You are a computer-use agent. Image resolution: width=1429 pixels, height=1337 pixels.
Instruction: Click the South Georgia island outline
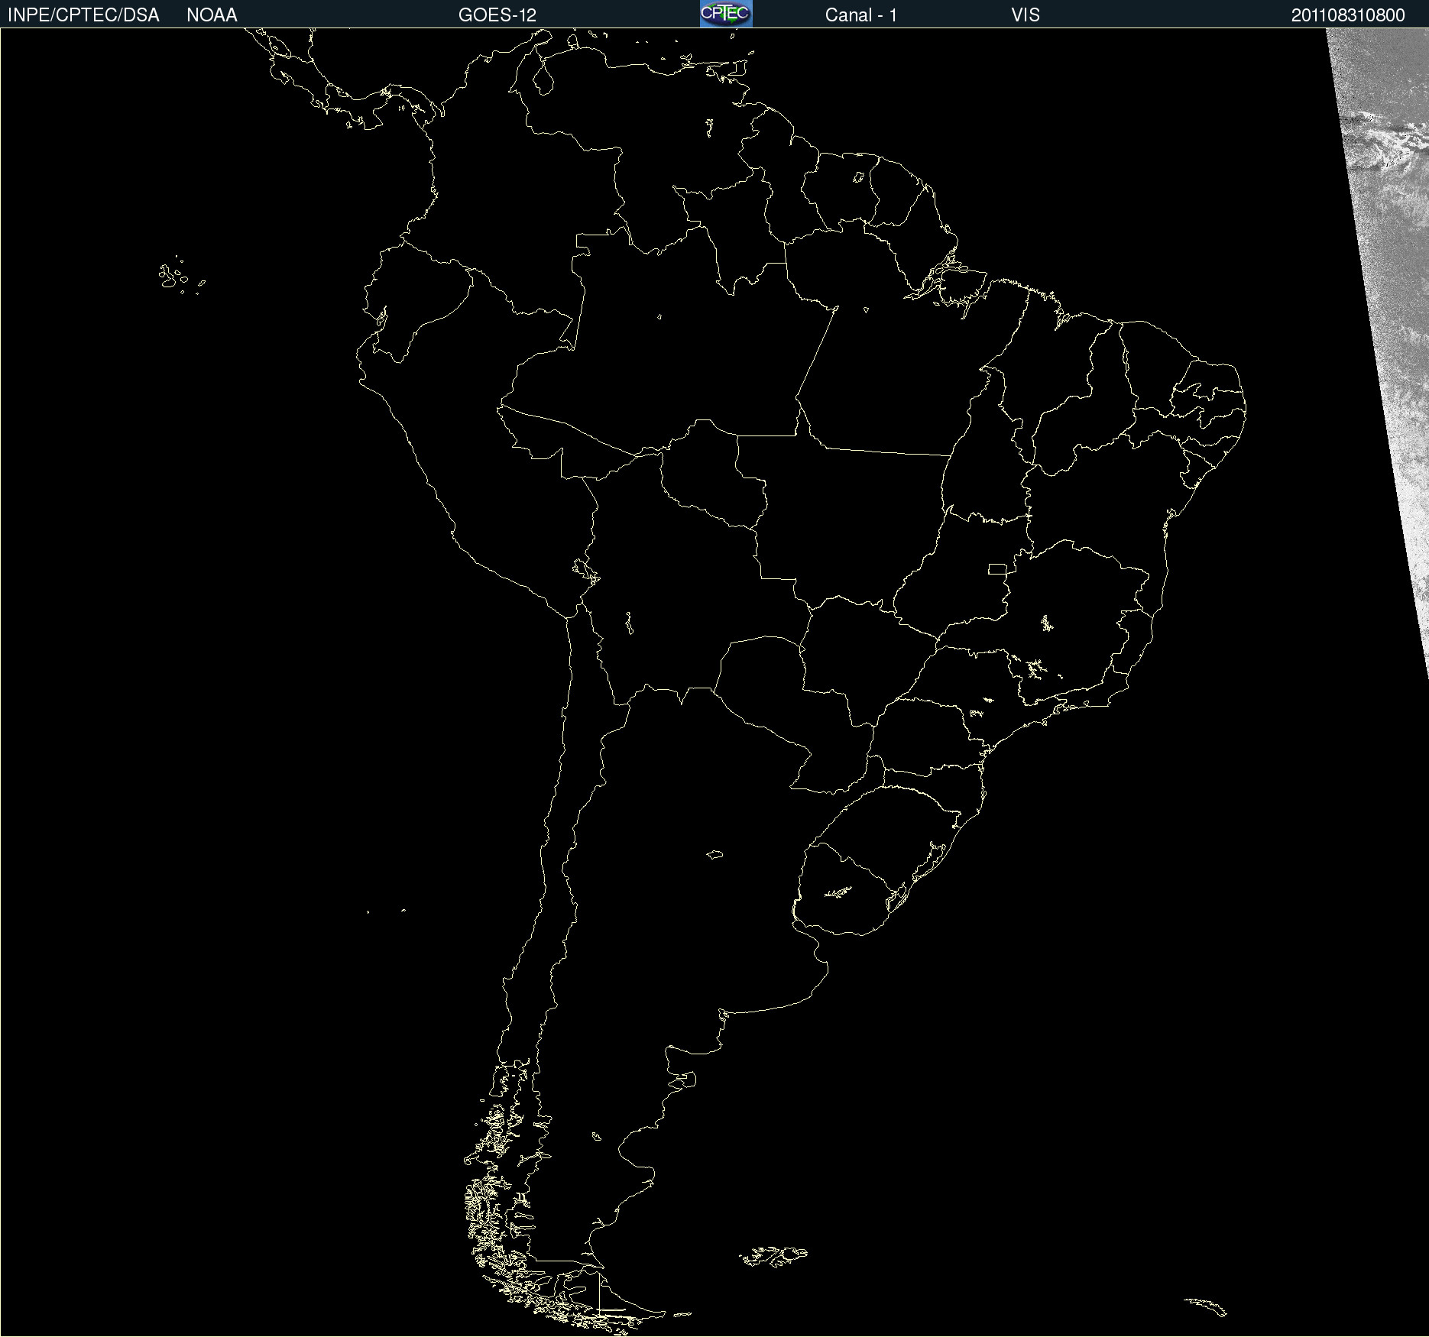pyautogui.click(x=1206, y=1306)
